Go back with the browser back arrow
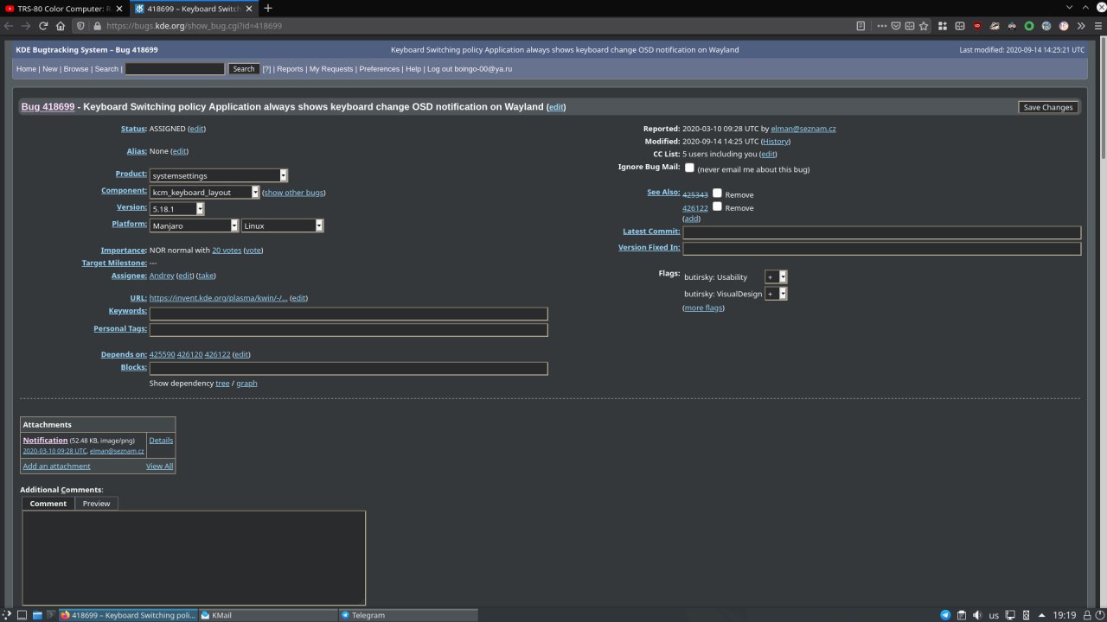This screenshot has height=622, width=1107. point(9,26)
